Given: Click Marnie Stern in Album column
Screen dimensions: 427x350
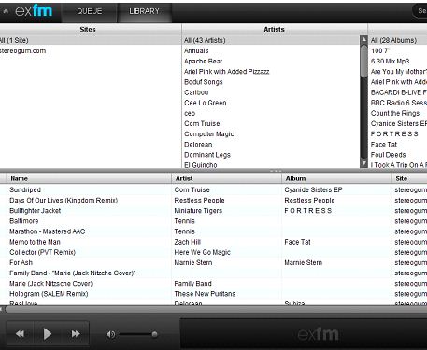Looking at the screenshot, I should [304, 262].
